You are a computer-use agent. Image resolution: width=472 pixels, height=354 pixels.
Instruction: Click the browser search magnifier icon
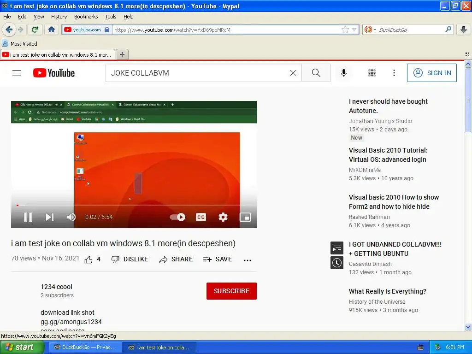(x=448, y=29)
